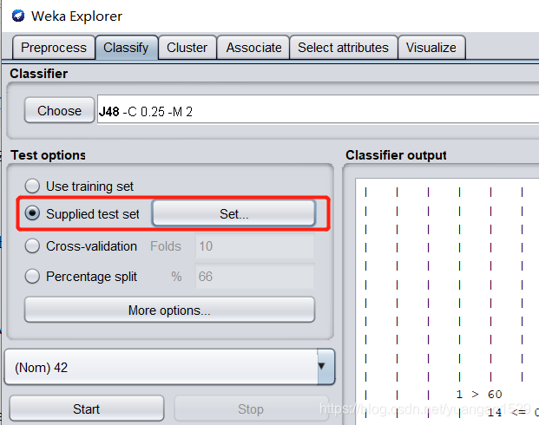Click the Choose classifier button
Image resolution: width=539 pixels, height=425 pixels.
60,111
